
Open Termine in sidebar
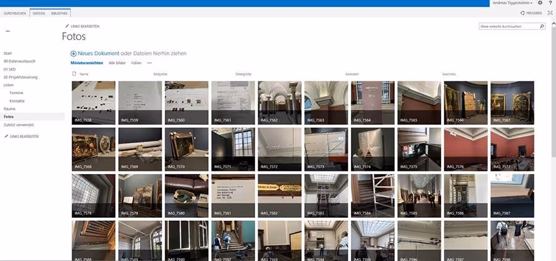click(16, 93)
